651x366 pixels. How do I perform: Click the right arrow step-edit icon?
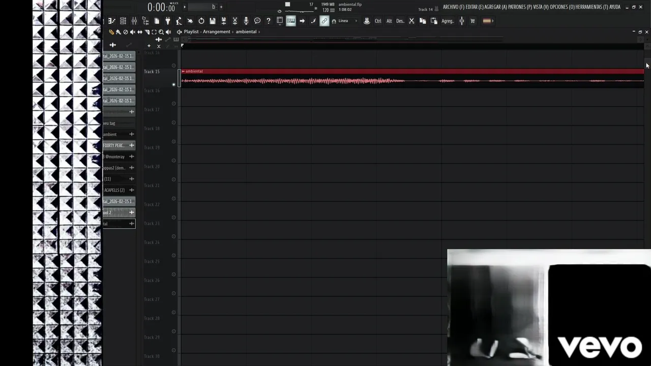click(302, 21)
